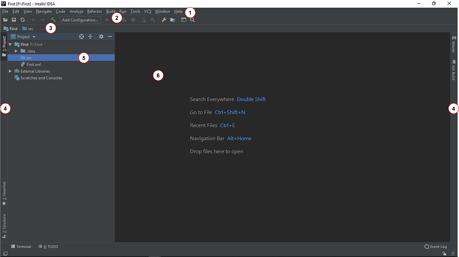Open the Project view type dropdown
The width and height of the screenshot is (459, 257).
point(23,37)
